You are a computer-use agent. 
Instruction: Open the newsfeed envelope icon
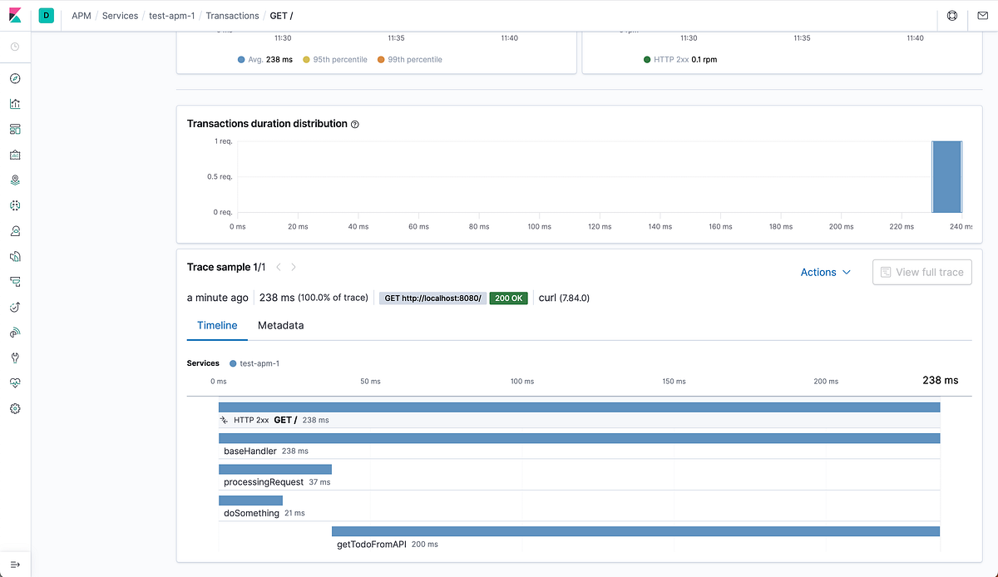click(983, 15)
